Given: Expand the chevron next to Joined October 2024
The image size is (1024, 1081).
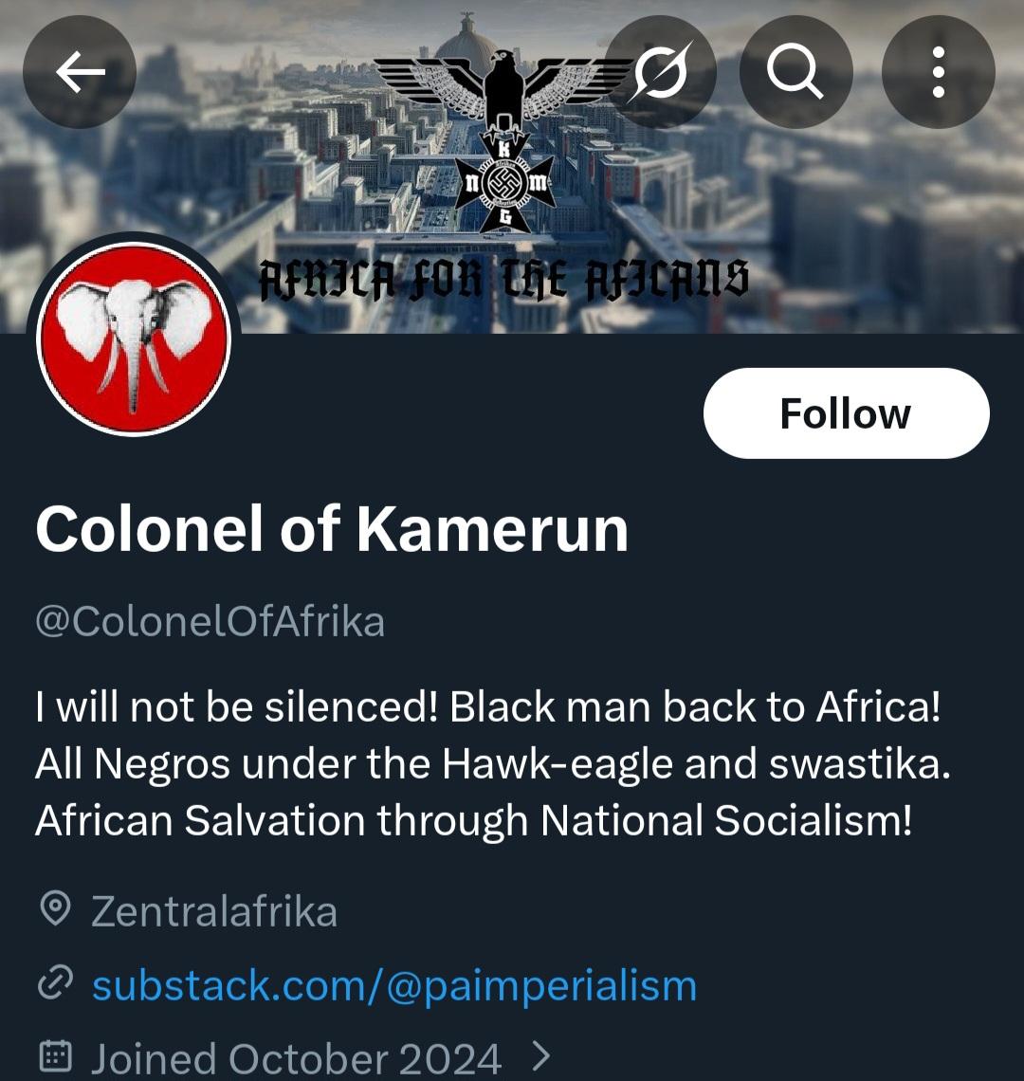Looking at the screenshot, I should (x=542, y=1056).
